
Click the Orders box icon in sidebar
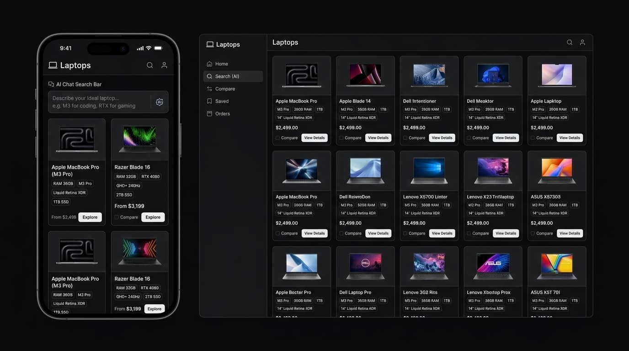(x=209, y=113)
